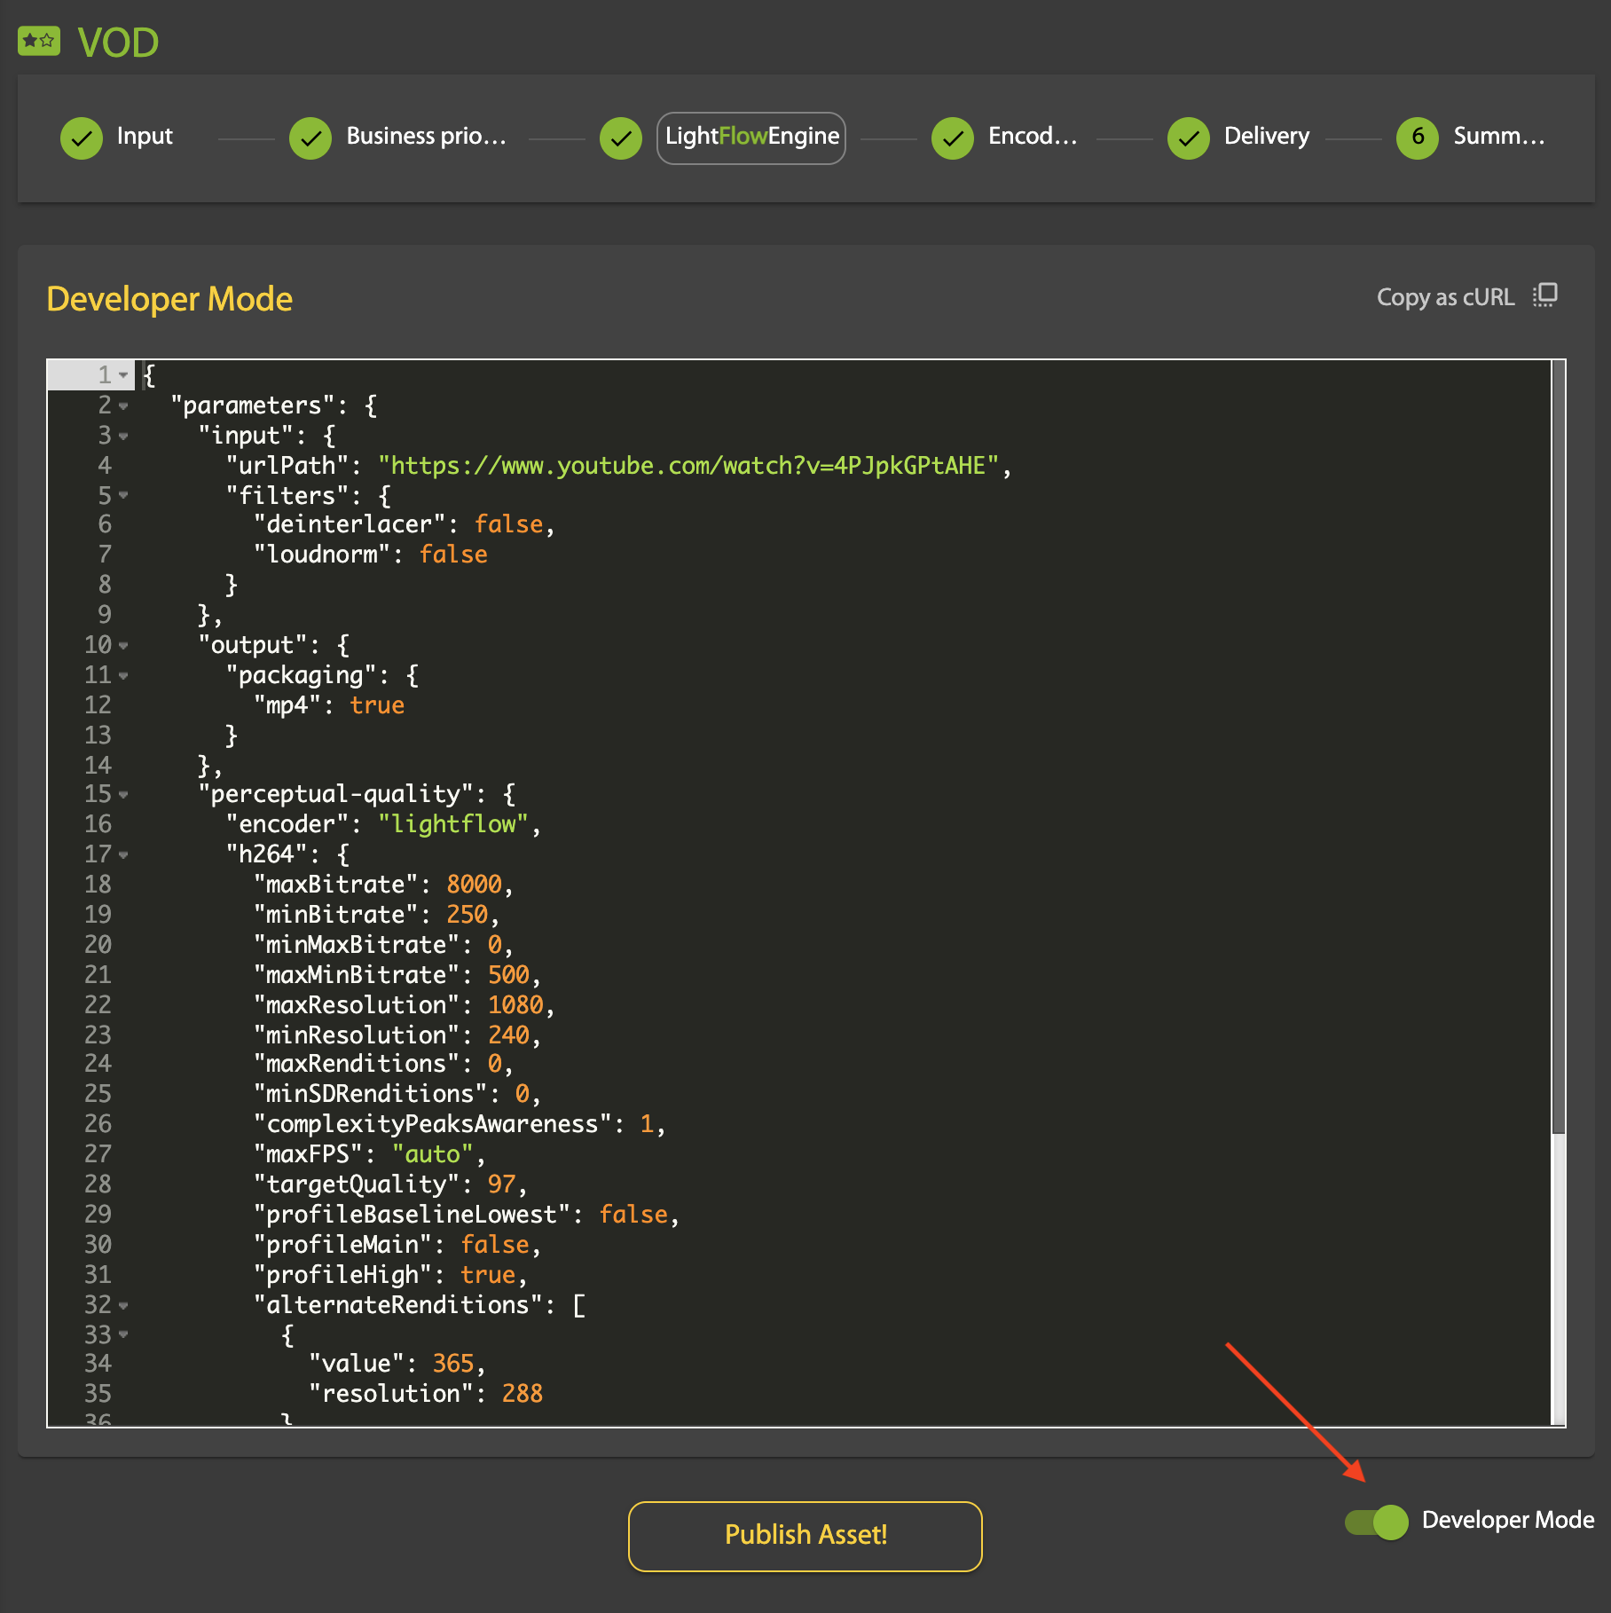Go to the Delivery step
Viewport: 1611px width, 1613px height.
click(1266, 137)
